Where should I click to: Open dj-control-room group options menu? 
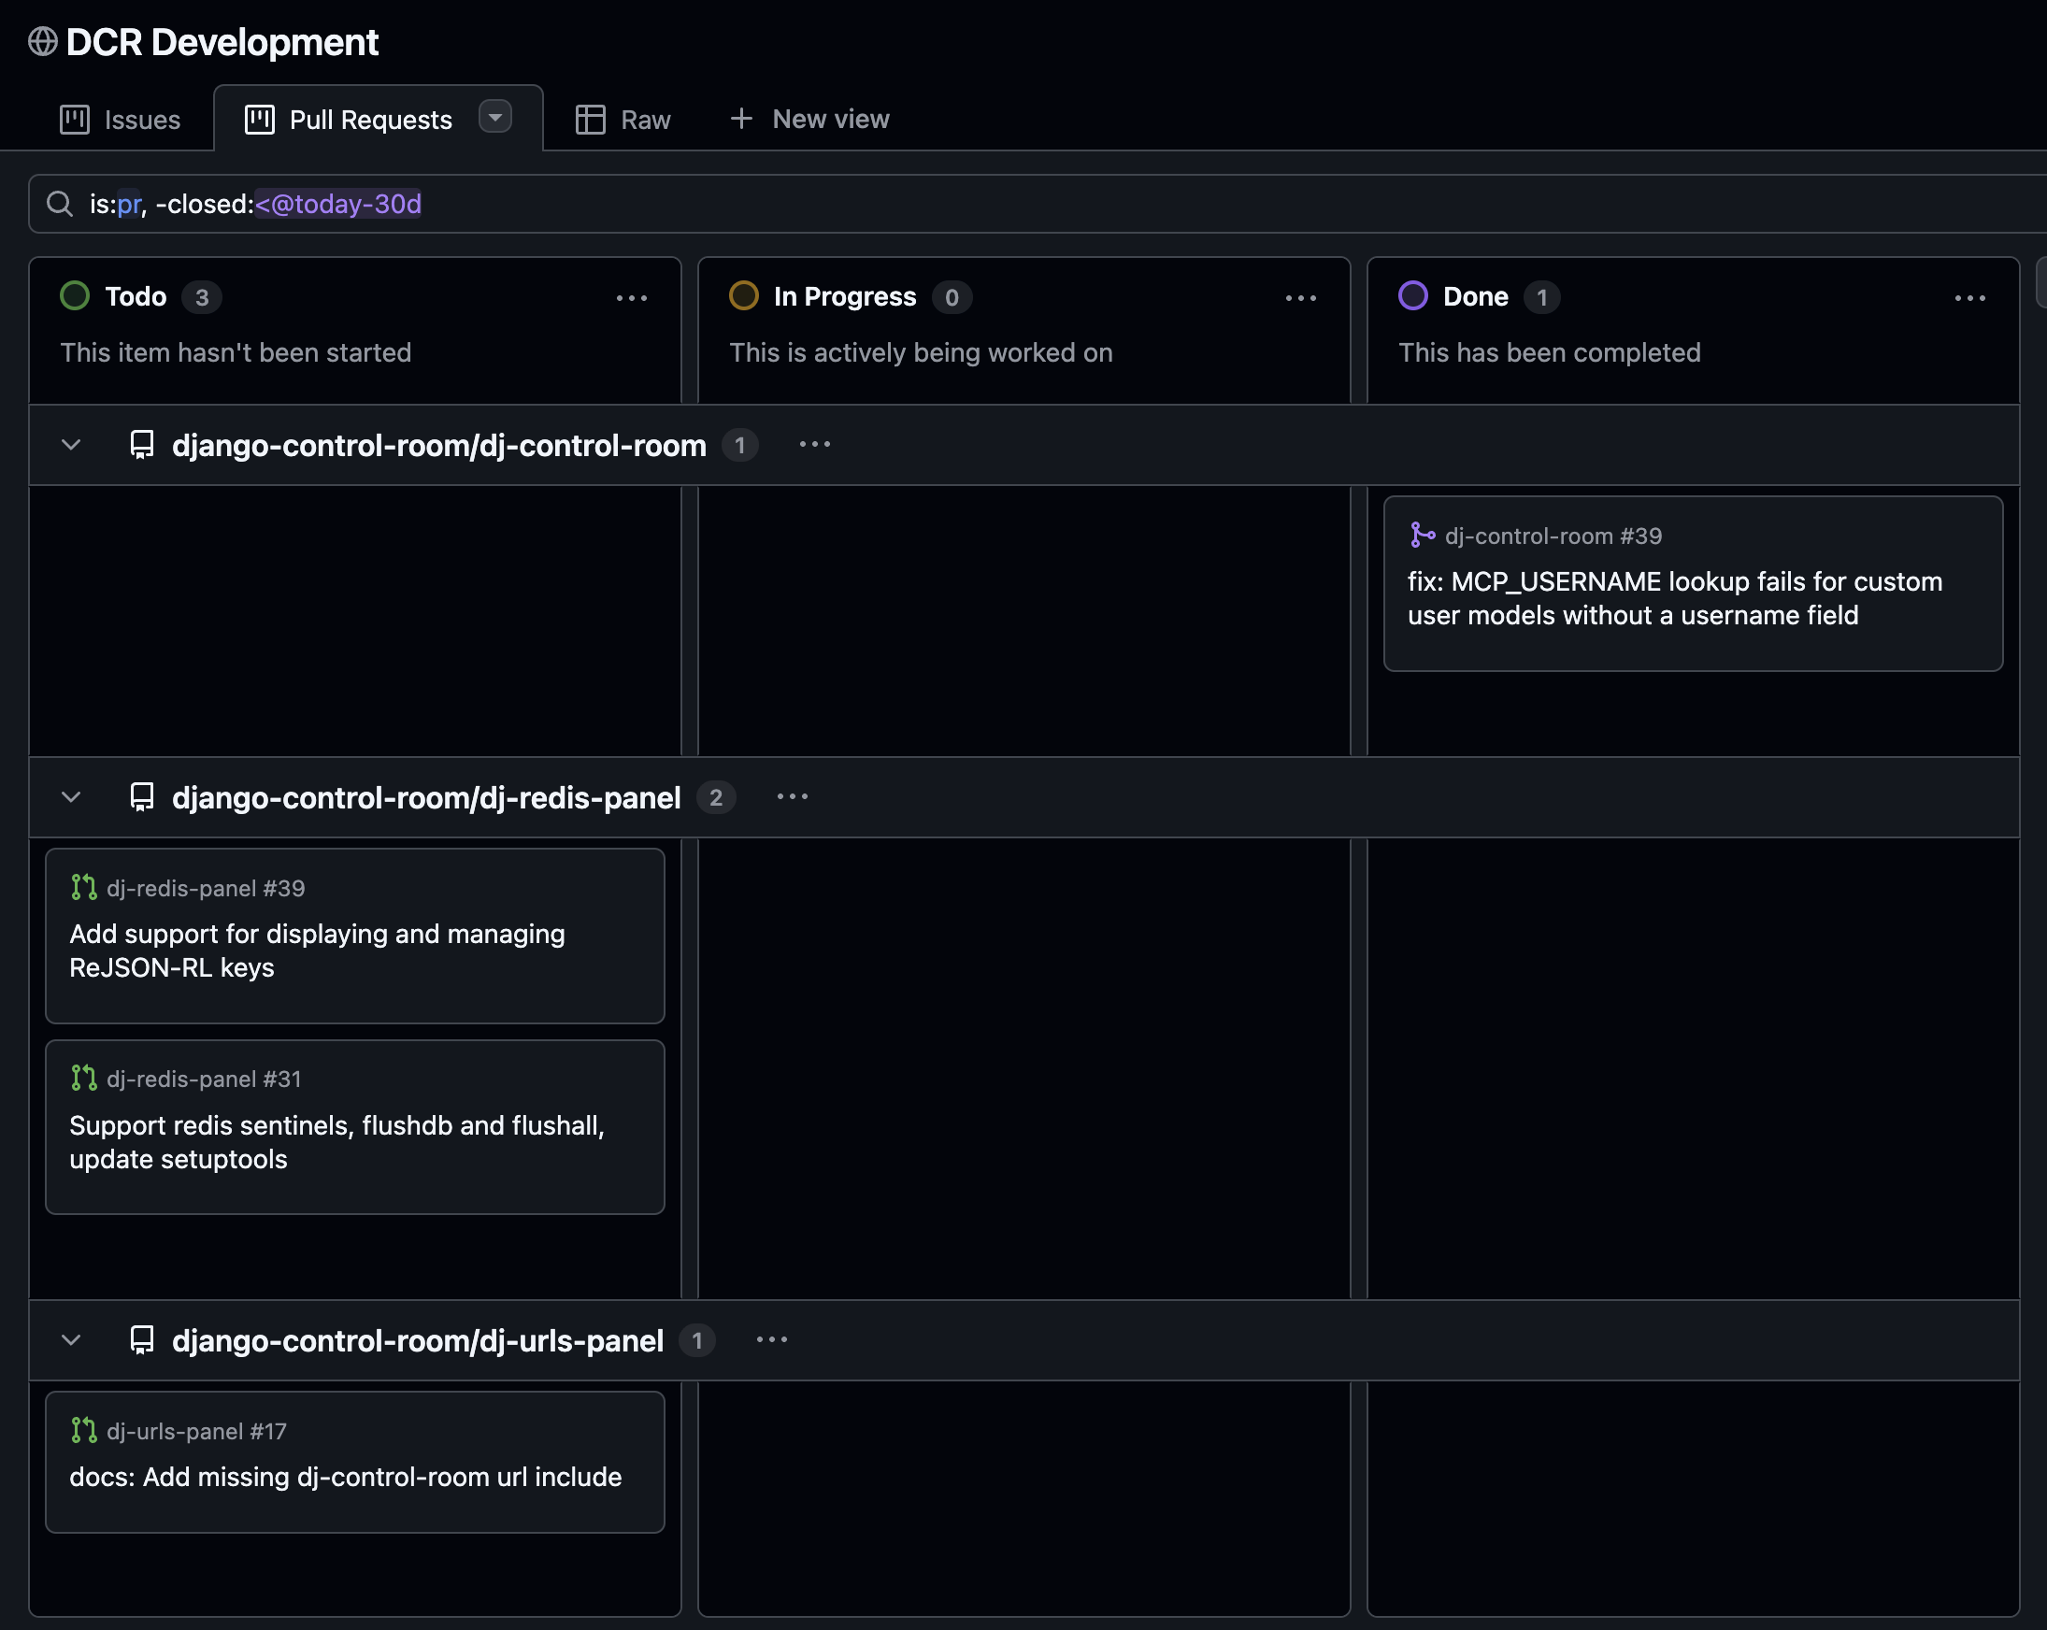coord(815,444)
